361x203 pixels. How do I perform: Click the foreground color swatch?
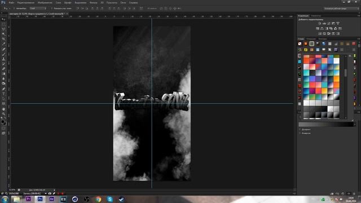click(x=2, y=121)
